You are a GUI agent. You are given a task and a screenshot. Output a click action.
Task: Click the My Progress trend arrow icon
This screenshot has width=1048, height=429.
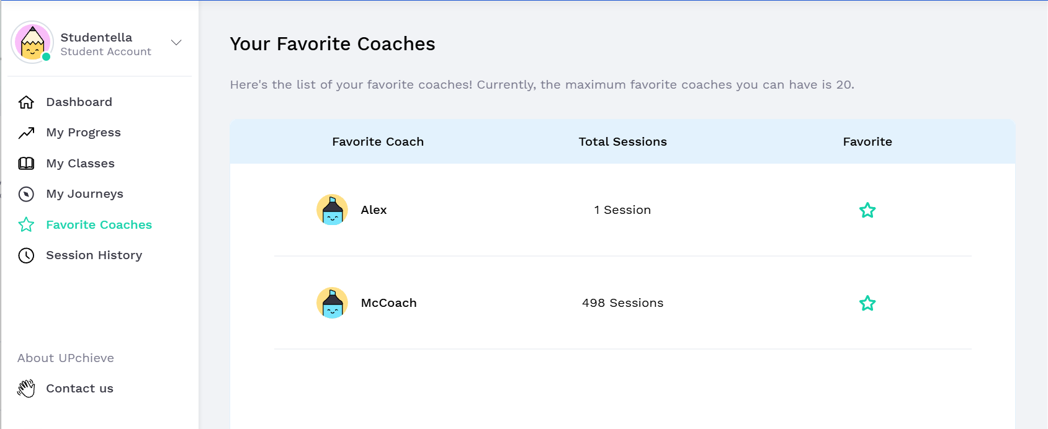26,133
